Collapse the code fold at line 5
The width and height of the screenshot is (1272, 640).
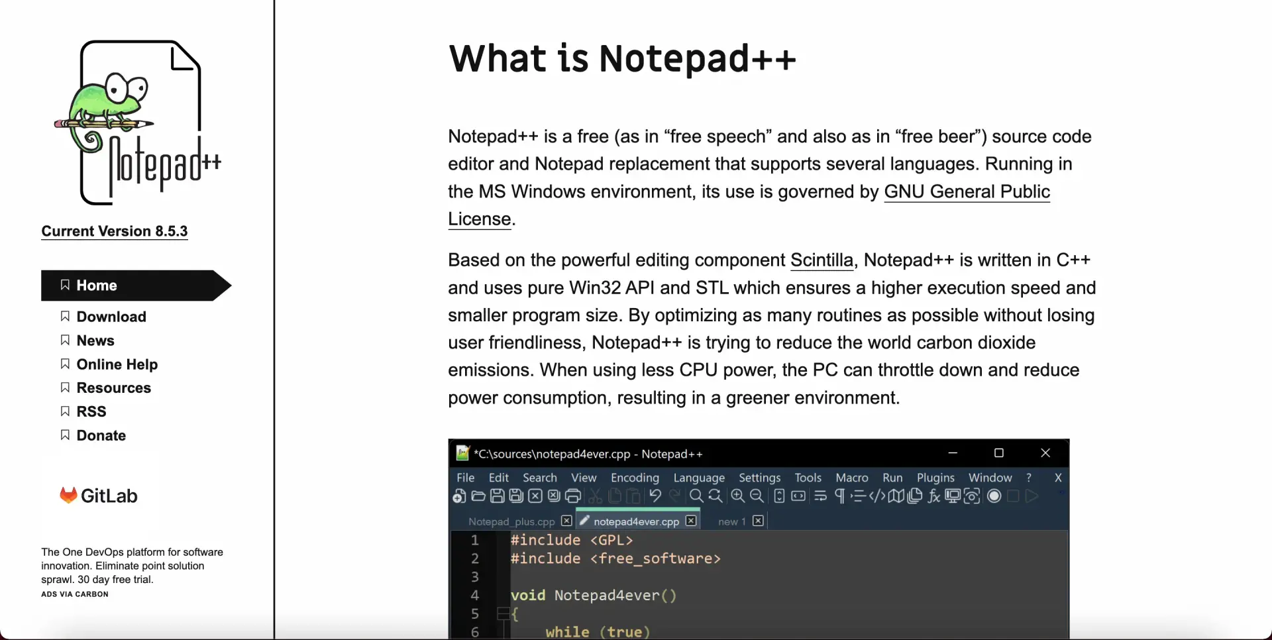(502, 614)
